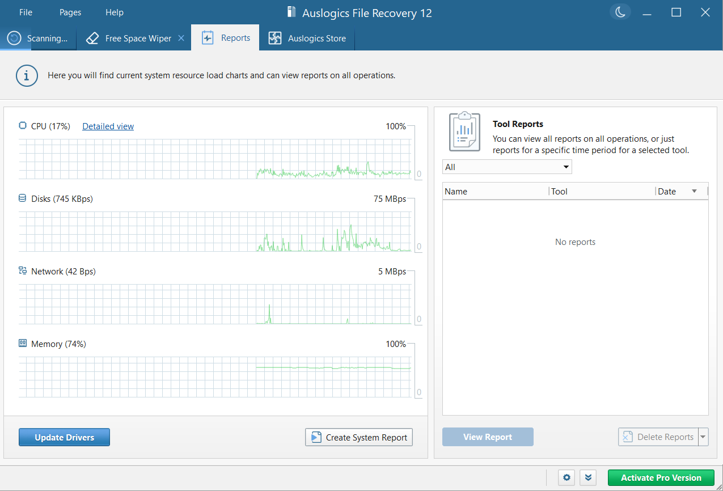Click Activate Pro Version button
This screenshot has width=723, height=491.
pos(661,478)
